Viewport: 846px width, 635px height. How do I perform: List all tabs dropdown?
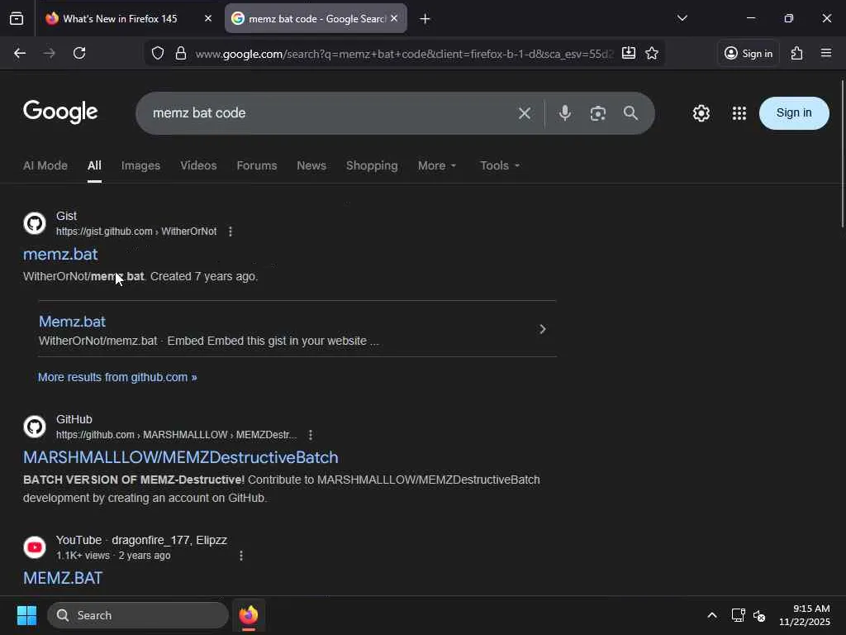[682, 18]
